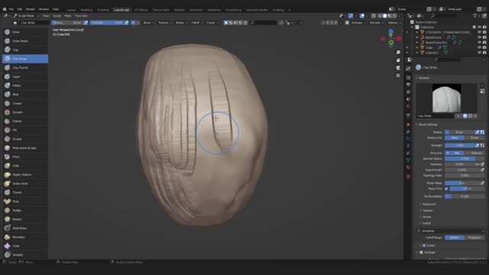Image resolution: width=489 pixels, height=275 pixels.
Task: Select the Blob brush tool
Action: tap(25, 95)
